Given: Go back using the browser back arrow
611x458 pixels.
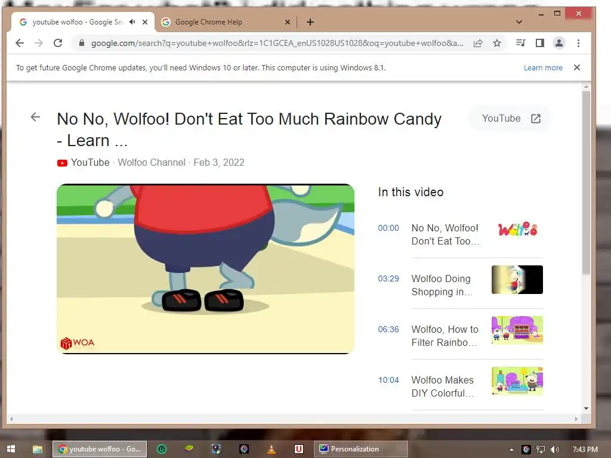Looking at the screenshot, I should (20, 43).
